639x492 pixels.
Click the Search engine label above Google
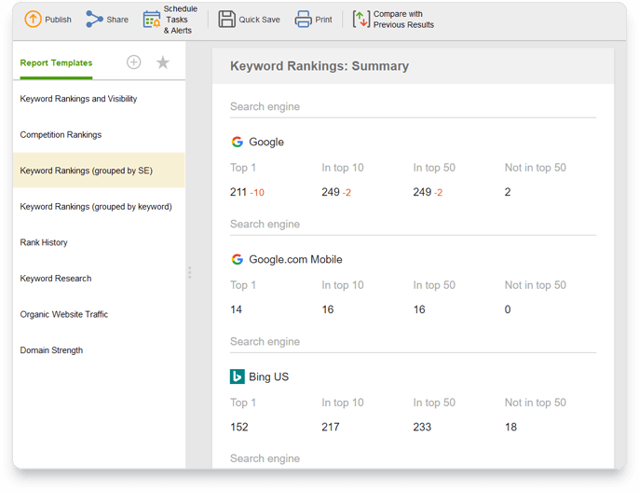pyautogui.click(x=265, y=106)
